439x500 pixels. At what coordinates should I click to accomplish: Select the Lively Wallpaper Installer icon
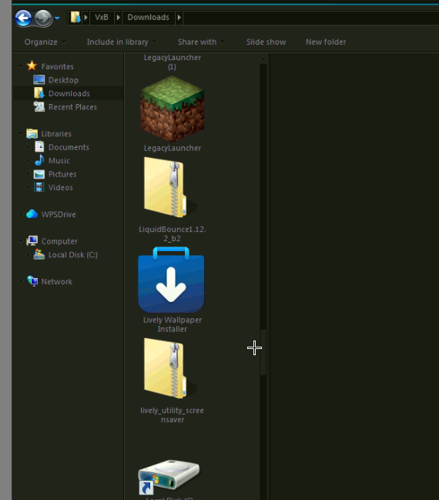[x=171, y=280]
